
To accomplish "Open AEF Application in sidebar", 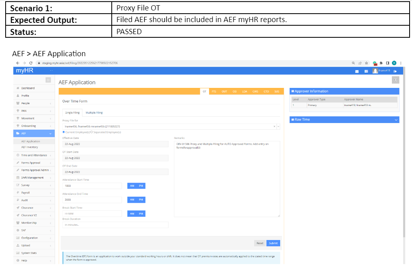I will (31, 141).
